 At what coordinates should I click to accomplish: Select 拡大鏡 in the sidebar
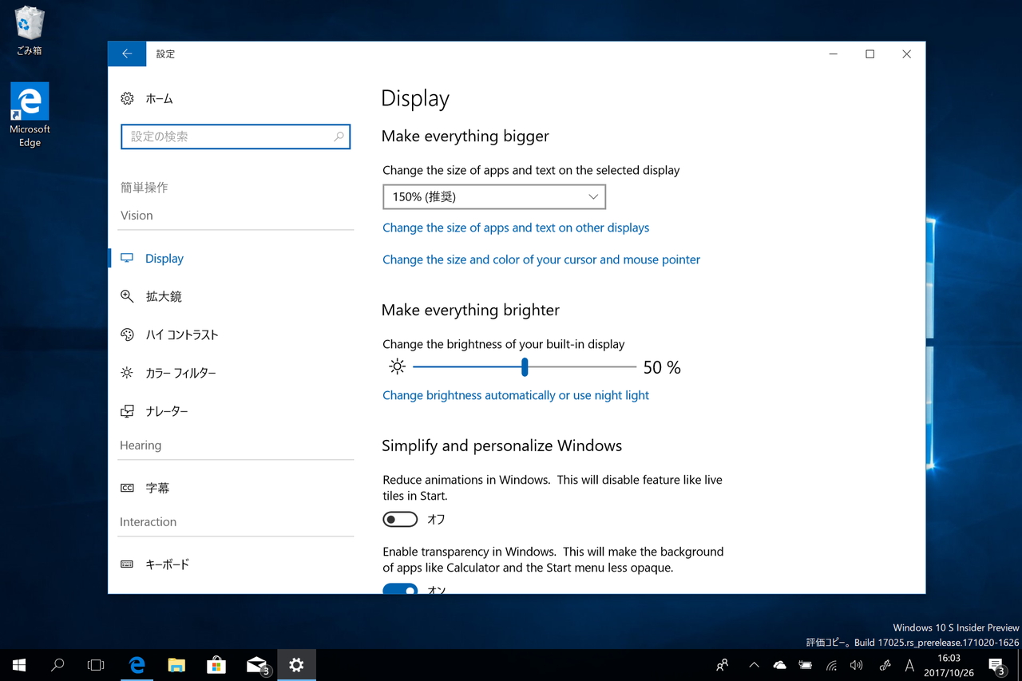164,296
